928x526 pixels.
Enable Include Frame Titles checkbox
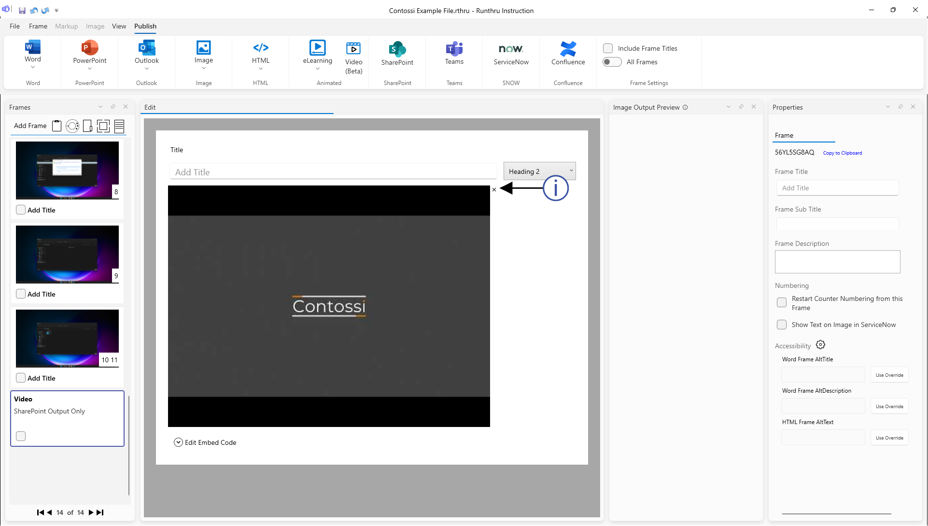[x=608, y=48]
